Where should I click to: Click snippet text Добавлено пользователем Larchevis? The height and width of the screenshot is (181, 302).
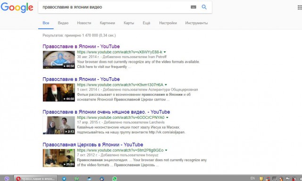[134, 122]
